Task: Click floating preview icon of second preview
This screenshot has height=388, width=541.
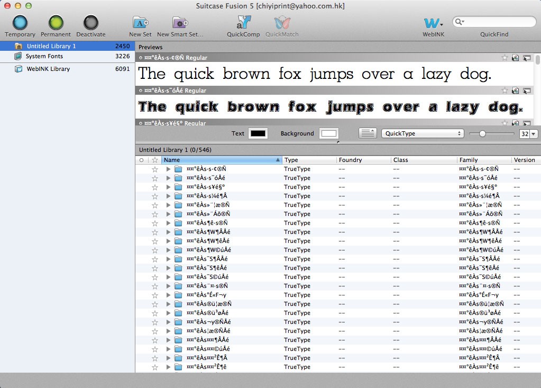Action: point(527,91)
